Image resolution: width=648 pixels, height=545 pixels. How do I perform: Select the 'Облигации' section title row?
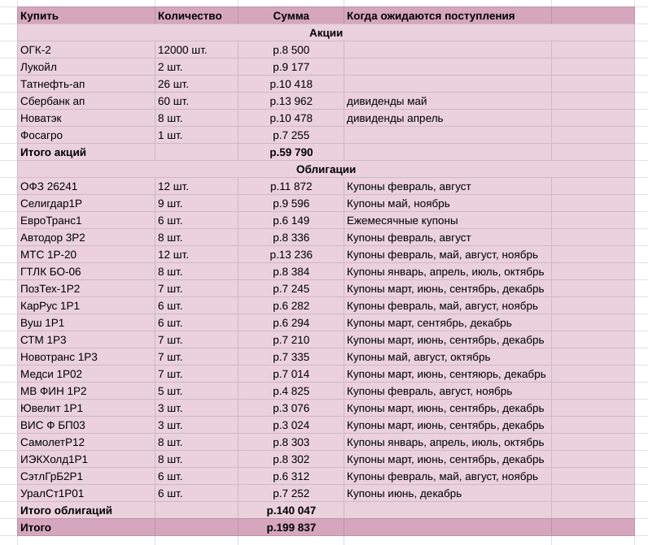326,169
